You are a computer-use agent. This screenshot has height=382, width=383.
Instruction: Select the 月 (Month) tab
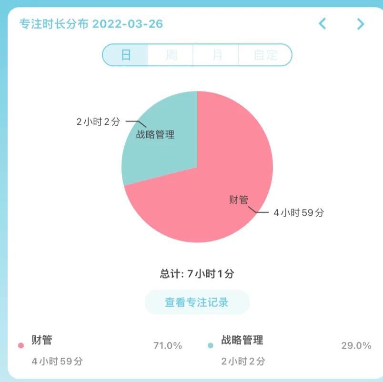click(217, 55)
